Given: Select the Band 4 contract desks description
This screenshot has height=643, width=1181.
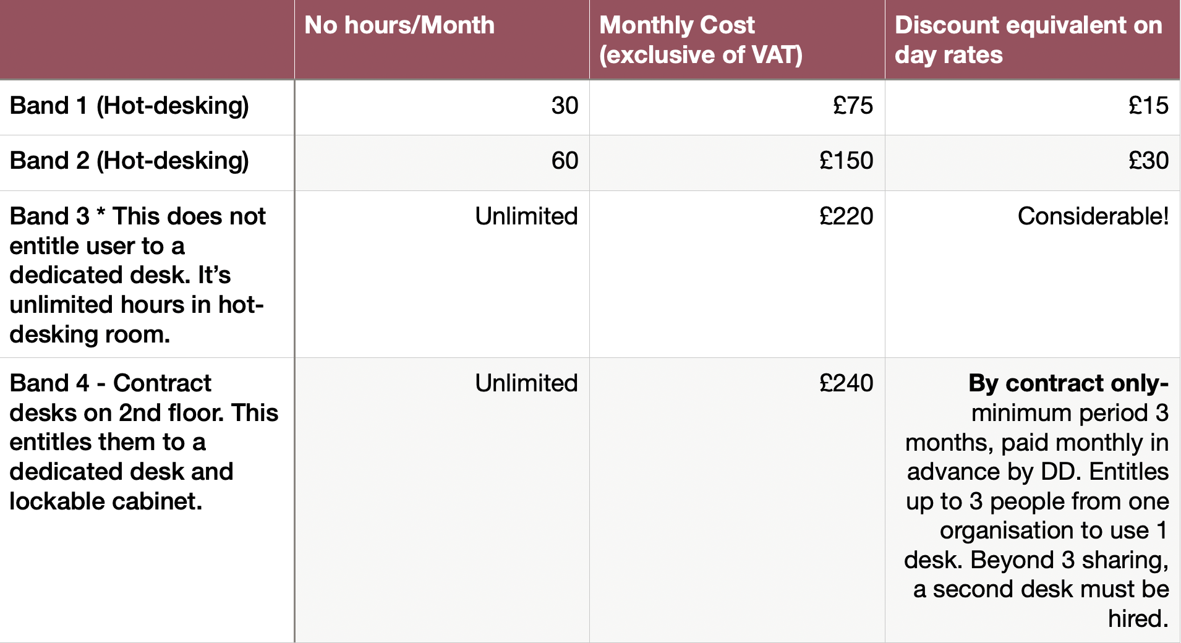Looking at the screenshot, I should coord(143,441).
